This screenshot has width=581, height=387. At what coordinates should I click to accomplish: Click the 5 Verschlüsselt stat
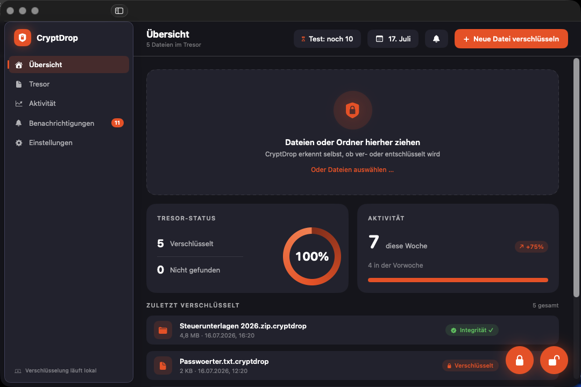185,243
